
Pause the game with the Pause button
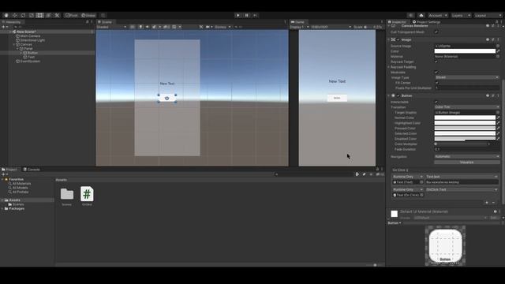pyautogui.click(x=247, y=15)
